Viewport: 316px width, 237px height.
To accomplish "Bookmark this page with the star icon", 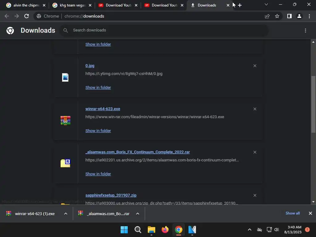I will [x=277, y=16].
